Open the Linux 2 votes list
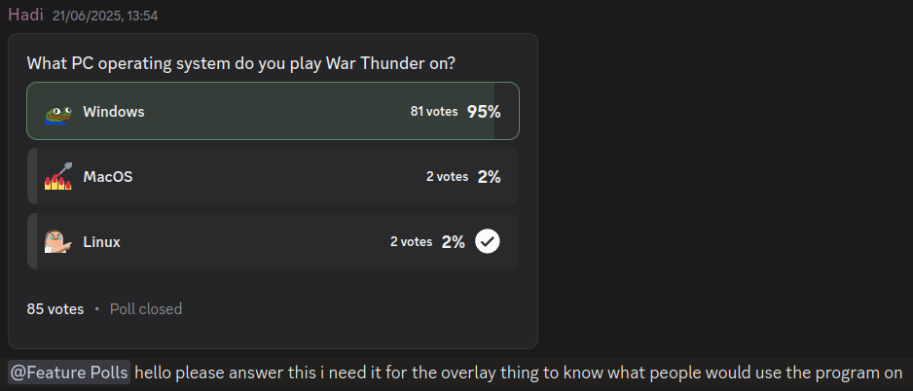The width and height of the screenshot is (913, 391). point(411,241)
